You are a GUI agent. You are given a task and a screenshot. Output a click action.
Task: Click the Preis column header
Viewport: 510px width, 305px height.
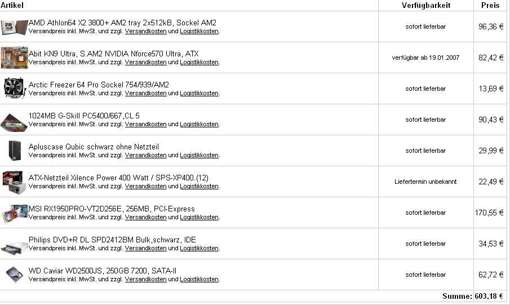[x=490, y=5]
